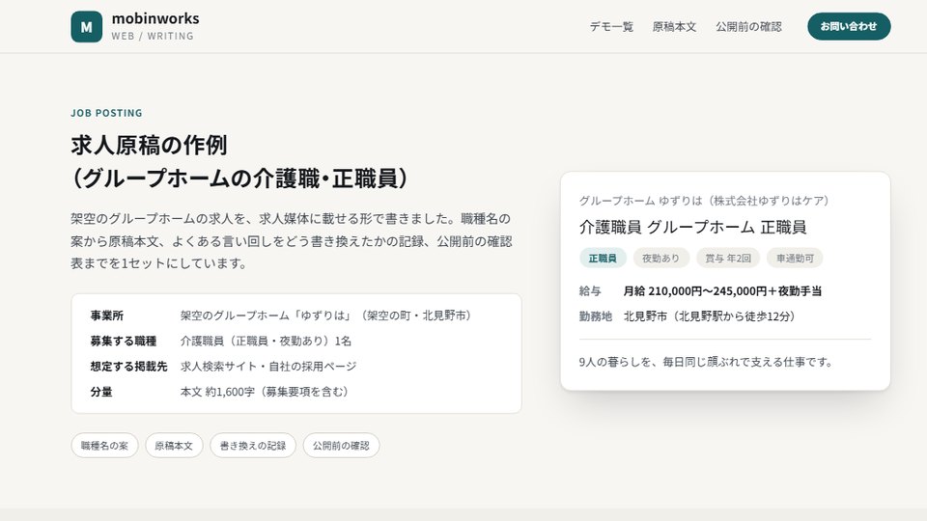Image resolution: width=927 pixels, height=521 pixels.
Task: Click the company line グループホーム ゆずりは（株式会社ゆずりはケア）
Action: pyautogui.click(x=704, y=201)
